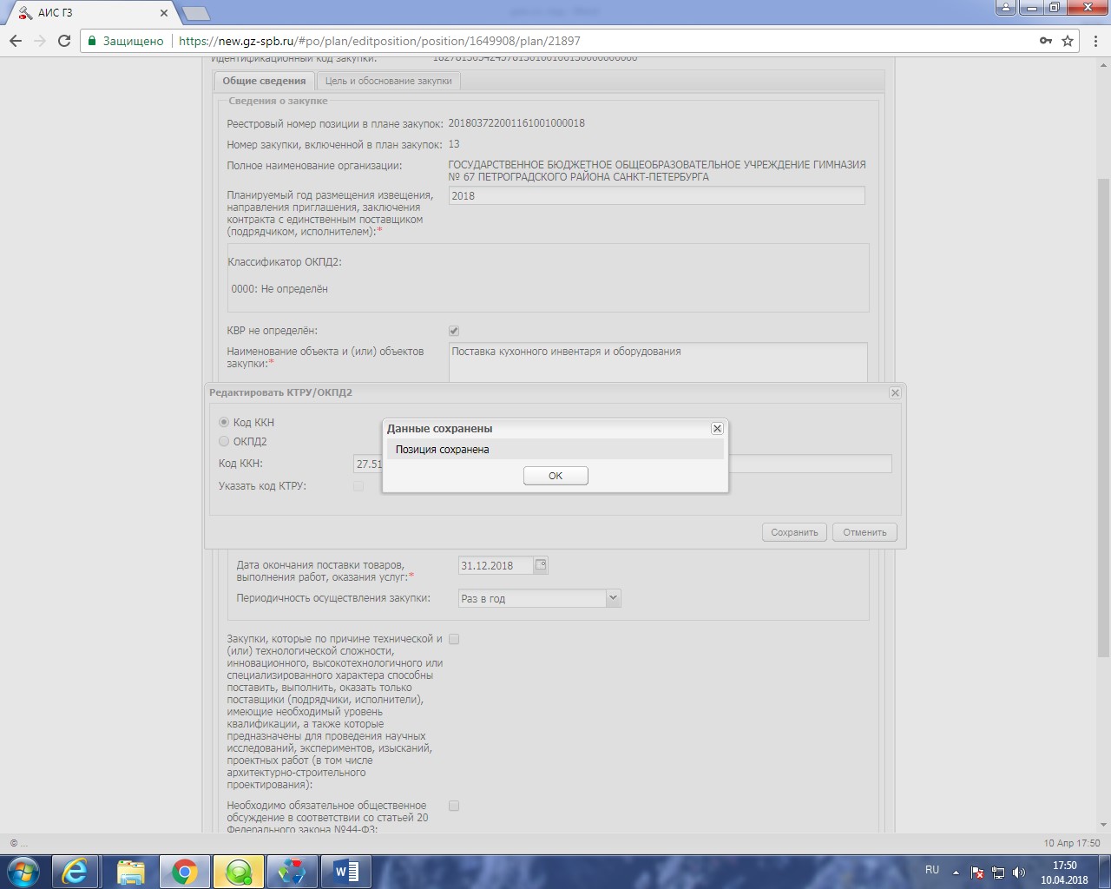1111x889 pixels.
Task: Click the scrollbar down arrow
Action: coord(1103,825)
